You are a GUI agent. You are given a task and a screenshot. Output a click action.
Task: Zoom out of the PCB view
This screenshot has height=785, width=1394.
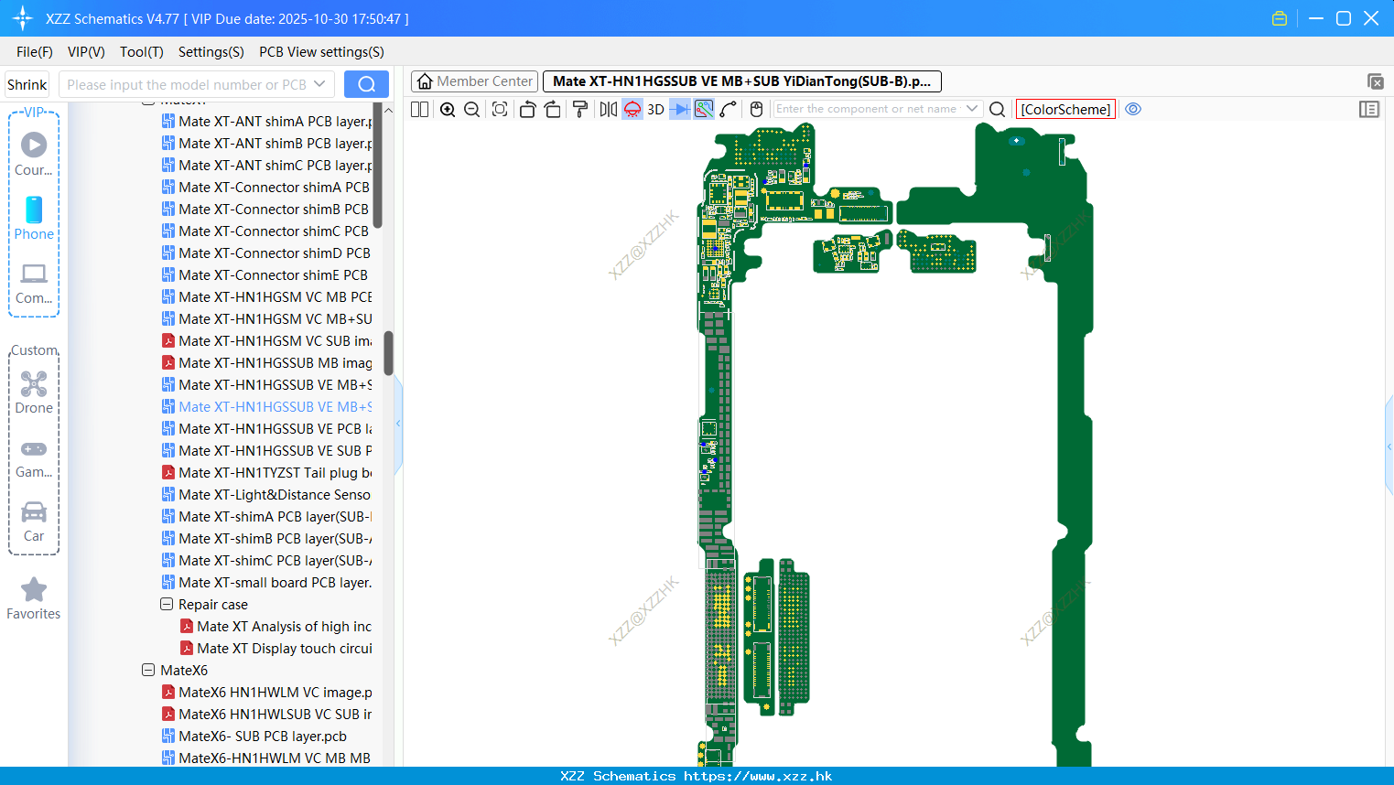pos(472,109)
